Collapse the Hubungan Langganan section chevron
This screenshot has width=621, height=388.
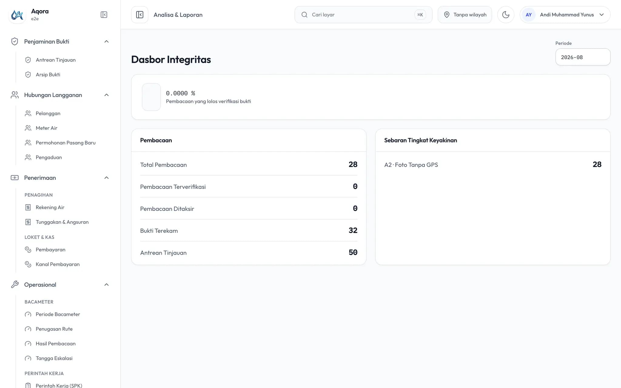(106, 95)
